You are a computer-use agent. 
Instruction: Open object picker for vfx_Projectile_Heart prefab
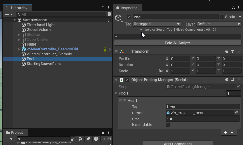click(x=237, y=113)
